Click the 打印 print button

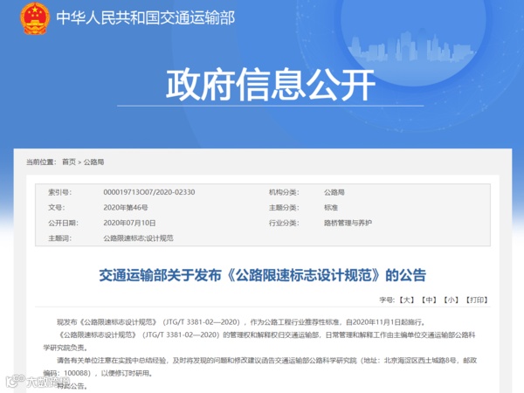477,300
